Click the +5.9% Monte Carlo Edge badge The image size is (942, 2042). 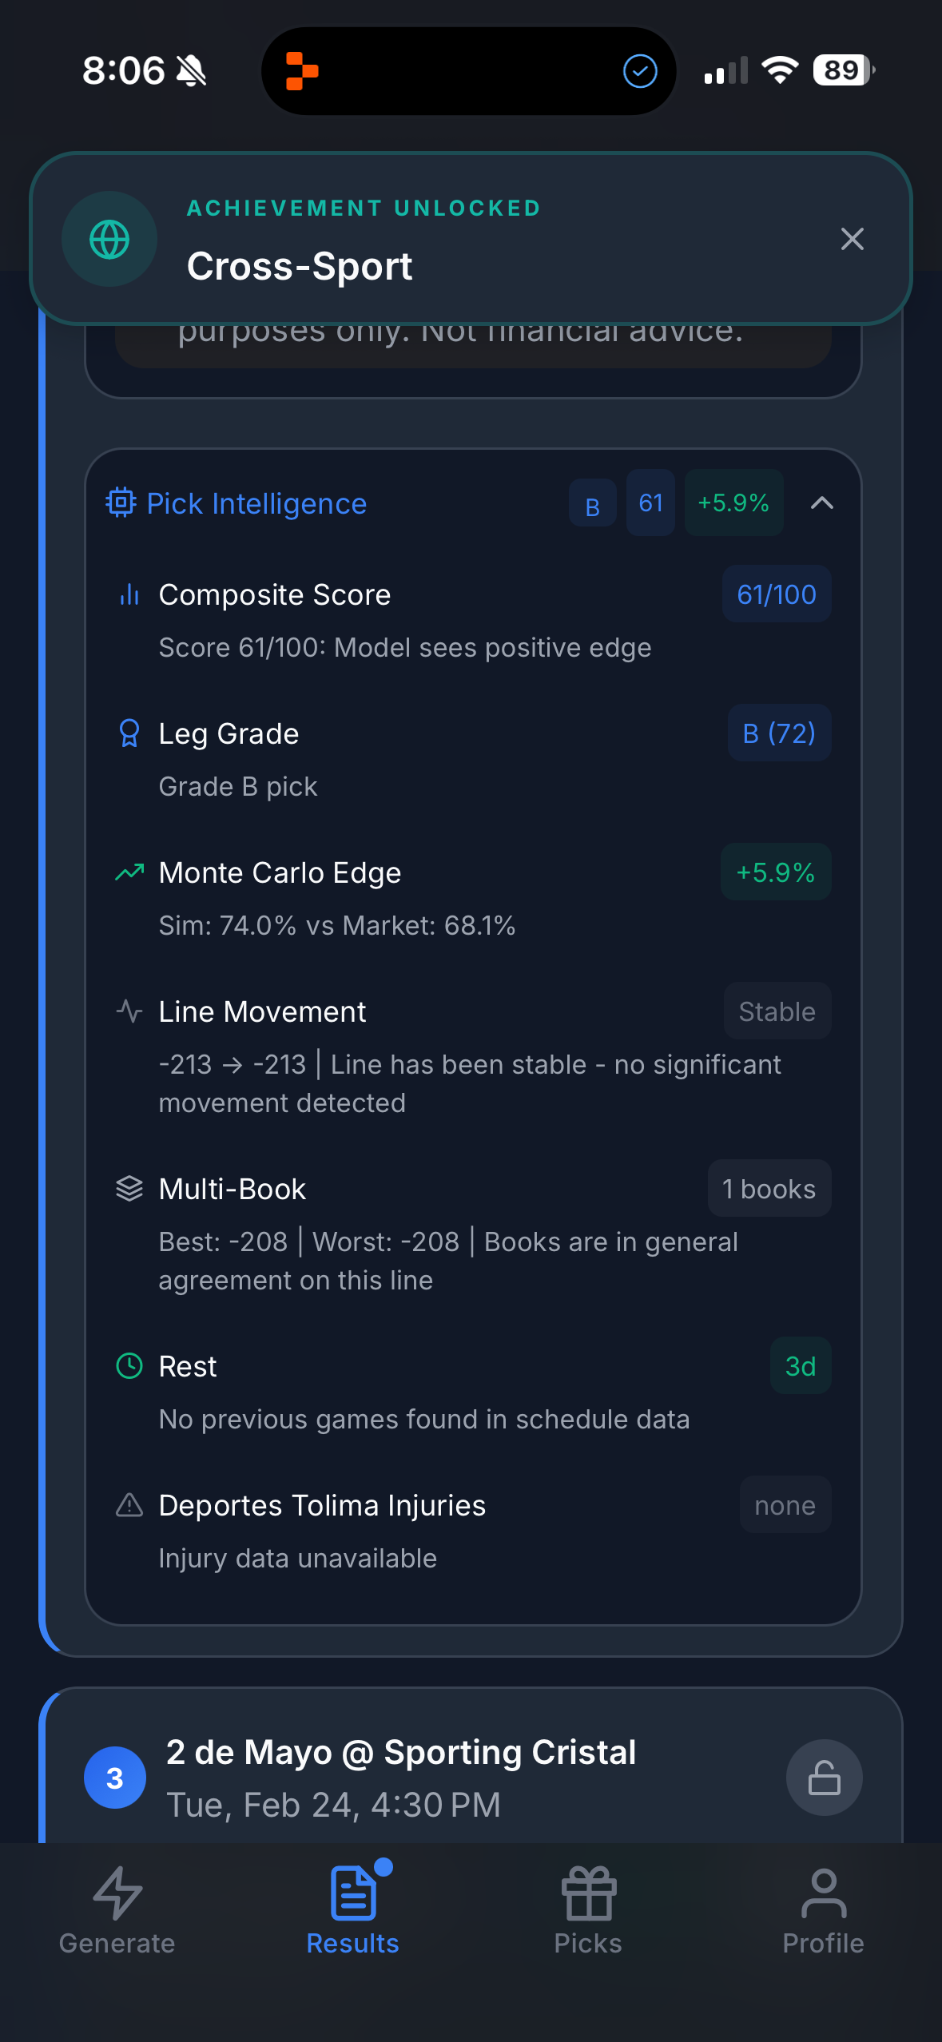pyautogui.click(x=775, y=872)
